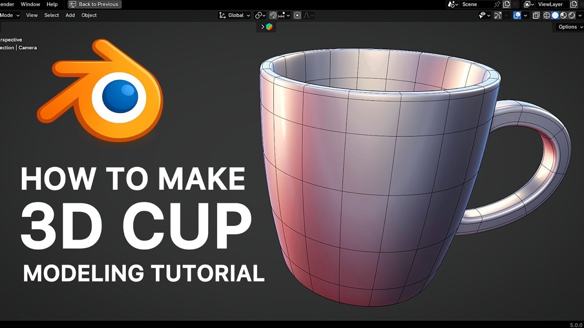Switch to wireframe shading icon
Image resolution: width=584 pixels, height=328 pixels.
(x=547, y=15)
